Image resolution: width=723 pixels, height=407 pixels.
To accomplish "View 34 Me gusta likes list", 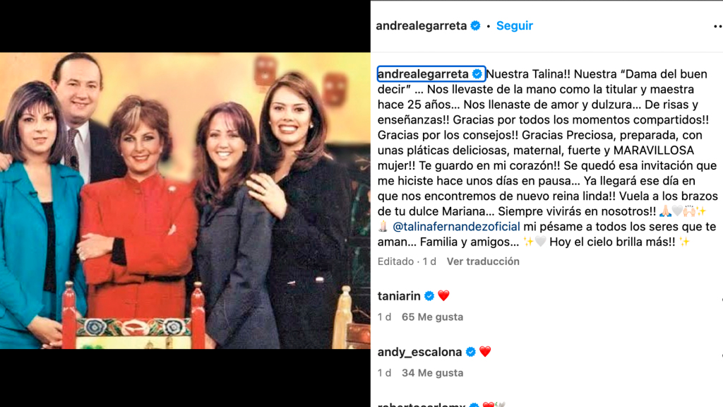I will click(x=433, y=373).
